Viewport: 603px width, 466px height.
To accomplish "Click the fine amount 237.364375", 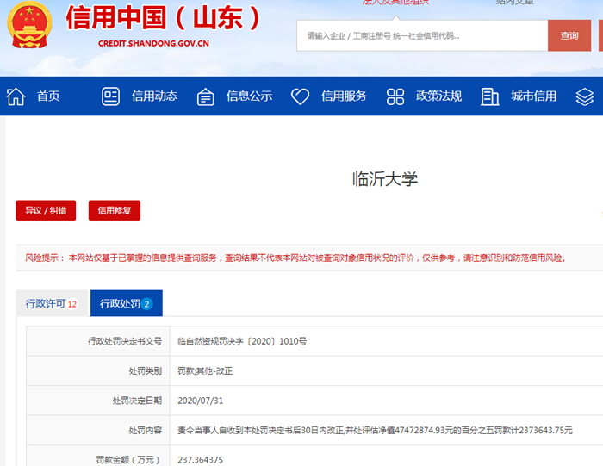I will coord(201,460).
